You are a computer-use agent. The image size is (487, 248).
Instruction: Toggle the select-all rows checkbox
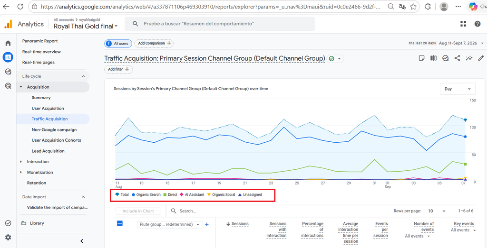[x=120, y=223]
